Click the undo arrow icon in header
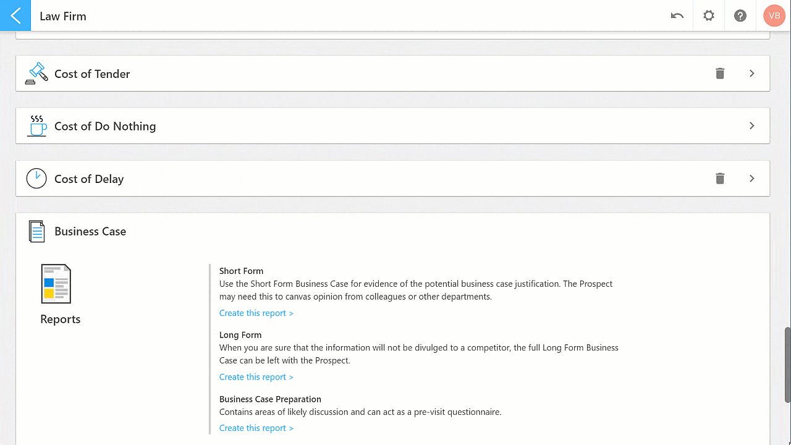Image resolution: width=791 pixels, height=445 pixels. tap(677, 16)
